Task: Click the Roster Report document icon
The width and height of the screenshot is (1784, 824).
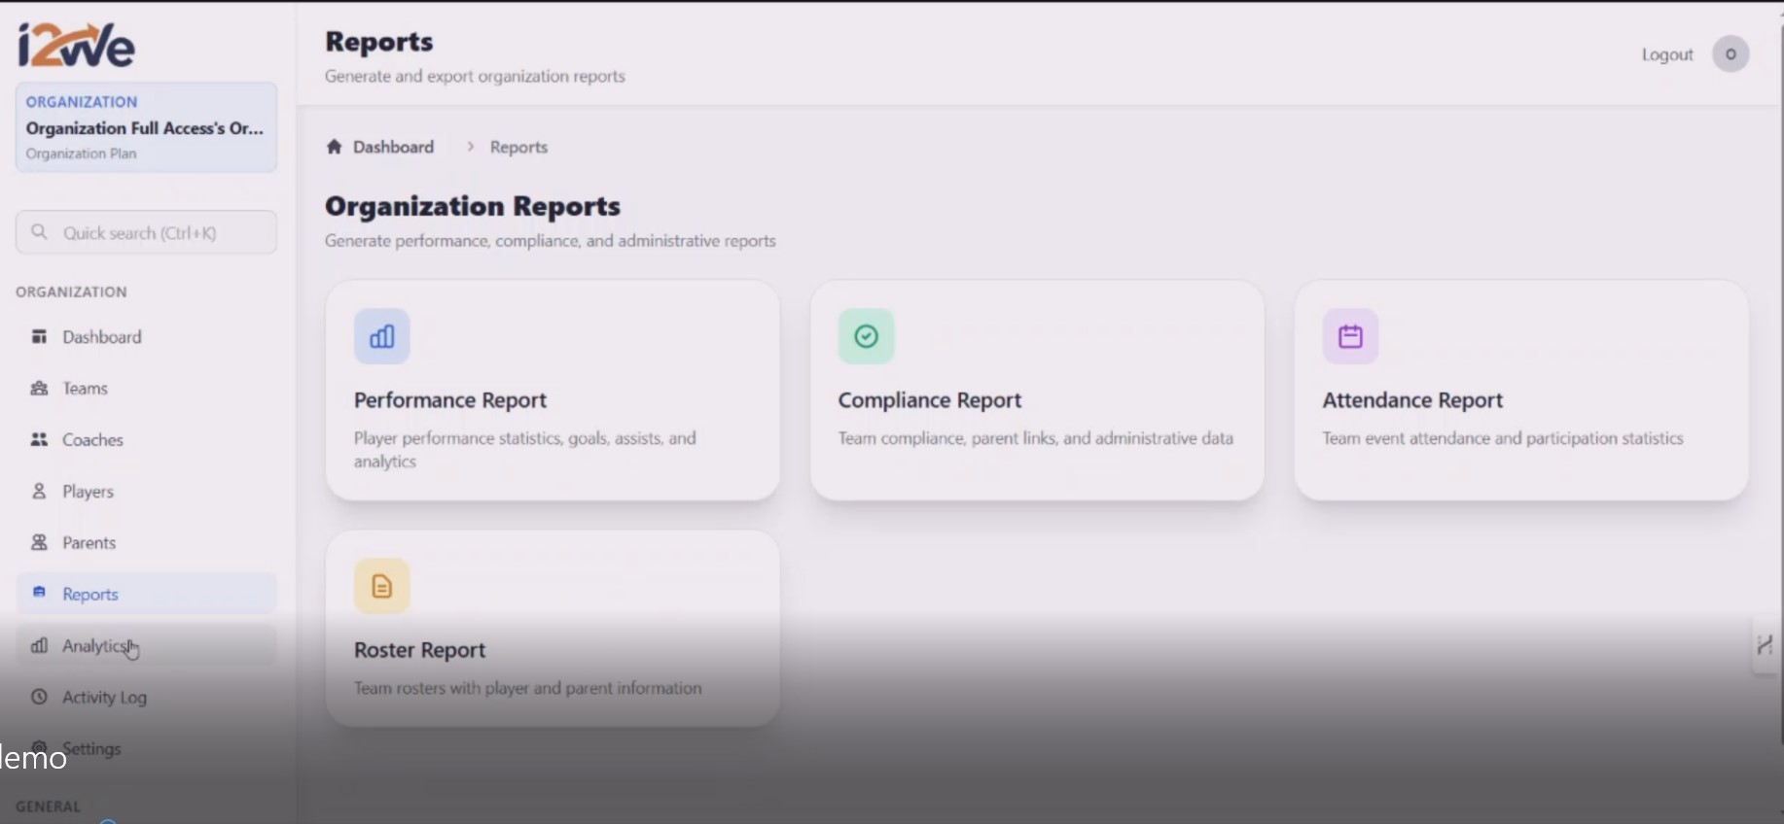Action: (382, 586)
